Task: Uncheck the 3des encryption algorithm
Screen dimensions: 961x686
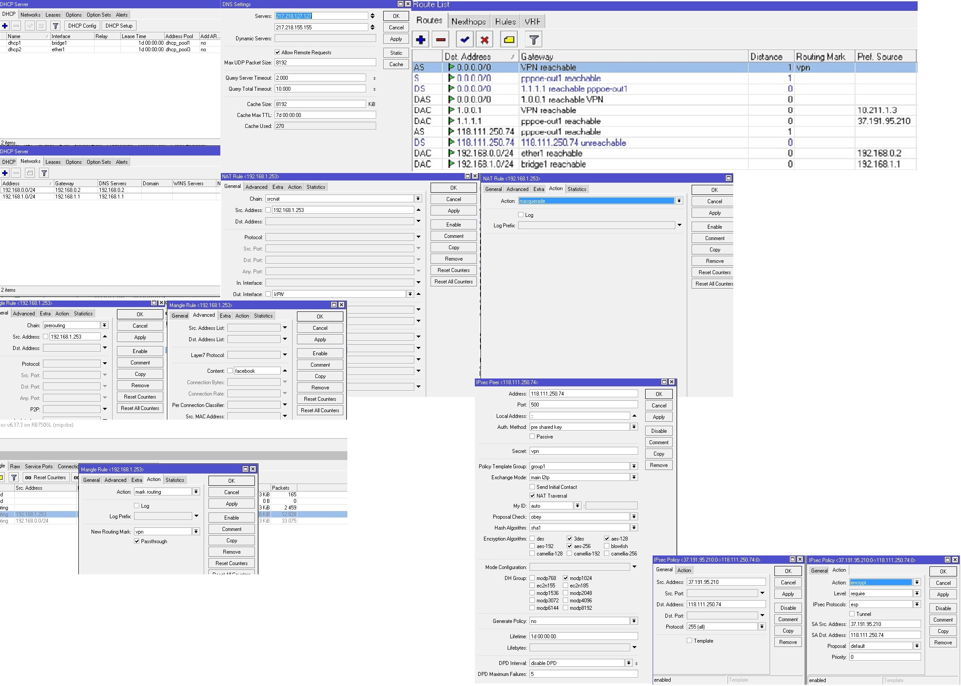Action: pos(569,539)
